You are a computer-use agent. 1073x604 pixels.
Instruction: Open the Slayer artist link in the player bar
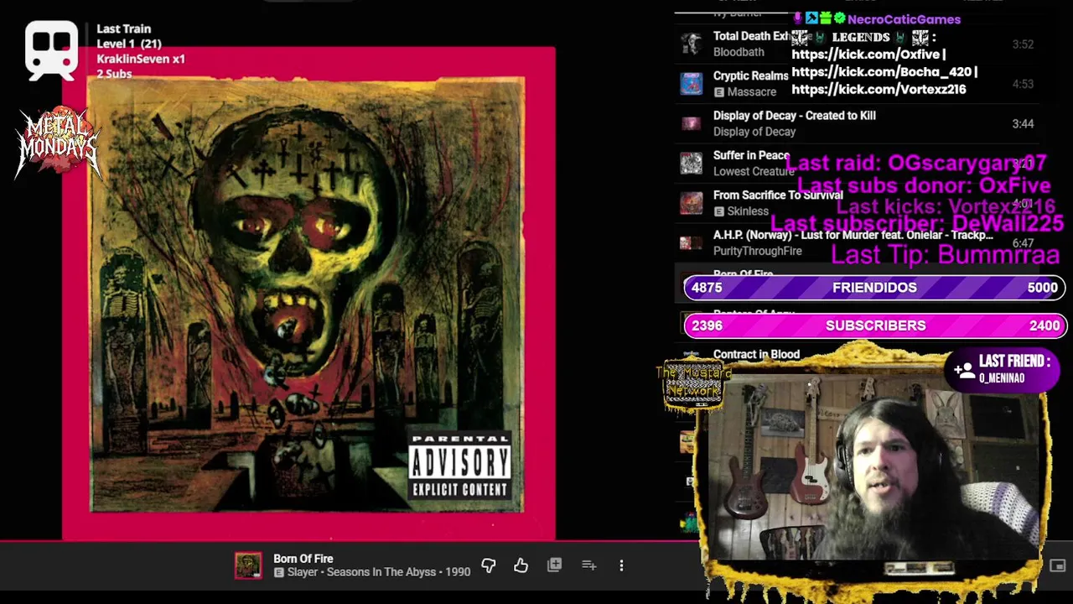(303, 572)
